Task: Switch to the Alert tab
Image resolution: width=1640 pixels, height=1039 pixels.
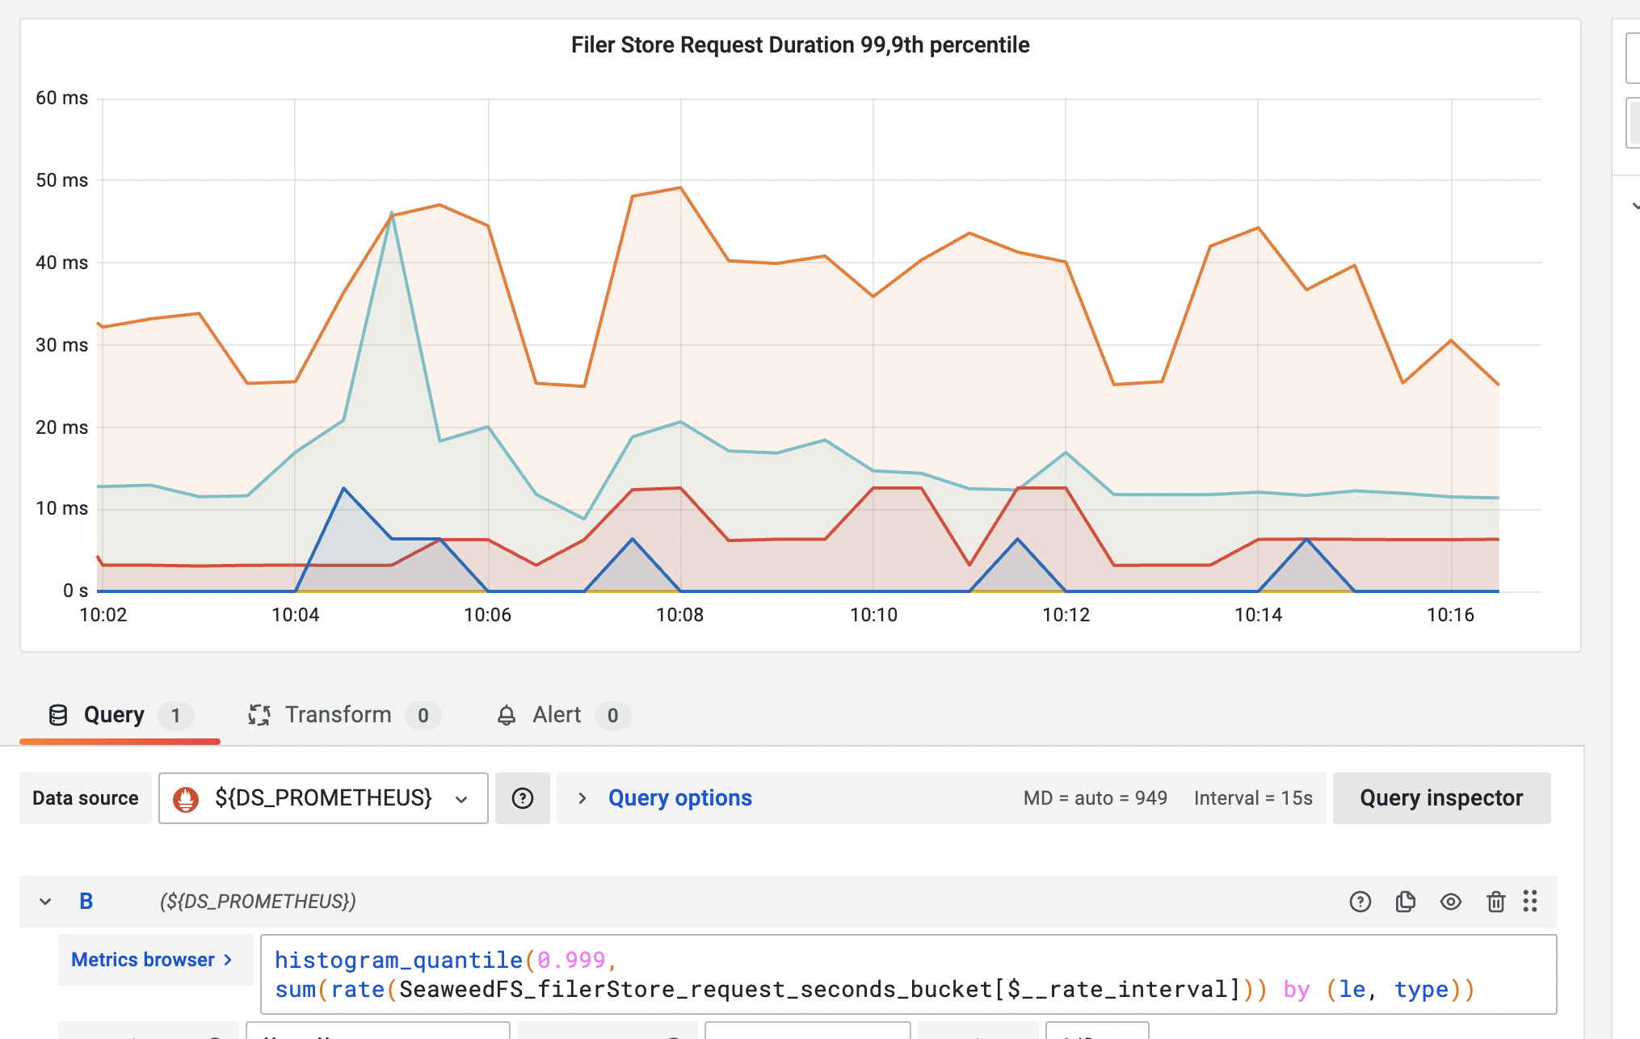Action: (x=557, y=715)
